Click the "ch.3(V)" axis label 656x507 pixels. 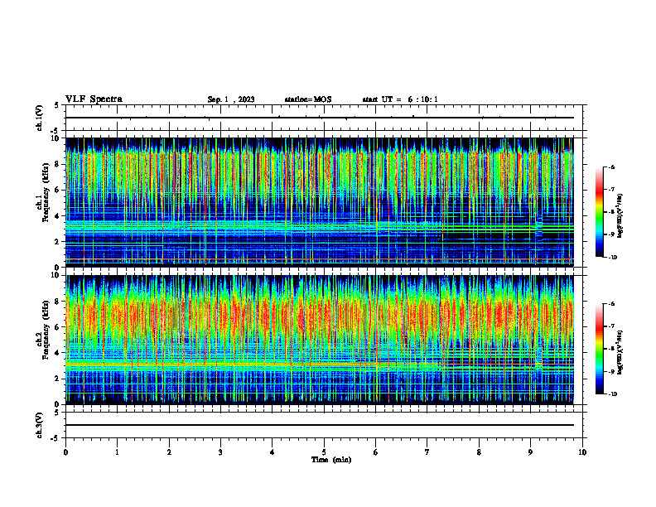point(39,425)
